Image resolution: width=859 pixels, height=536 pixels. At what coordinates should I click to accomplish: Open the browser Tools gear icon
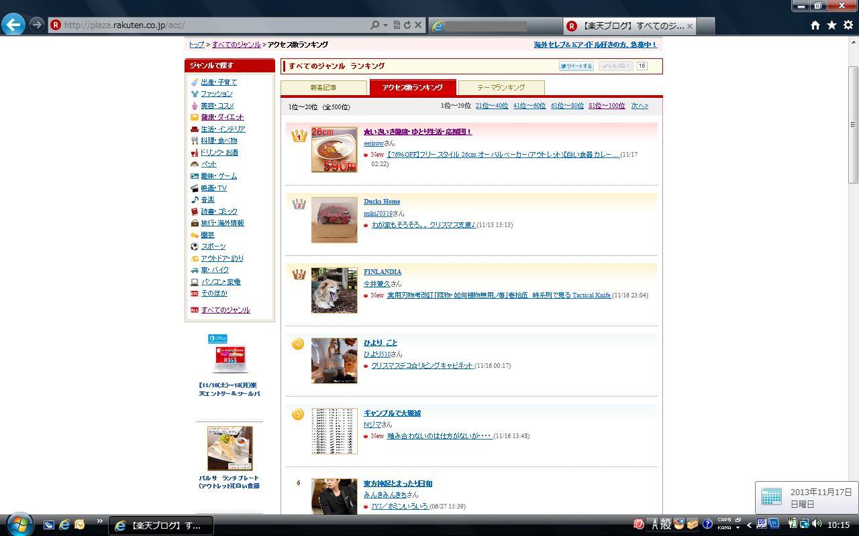(848, 25)
